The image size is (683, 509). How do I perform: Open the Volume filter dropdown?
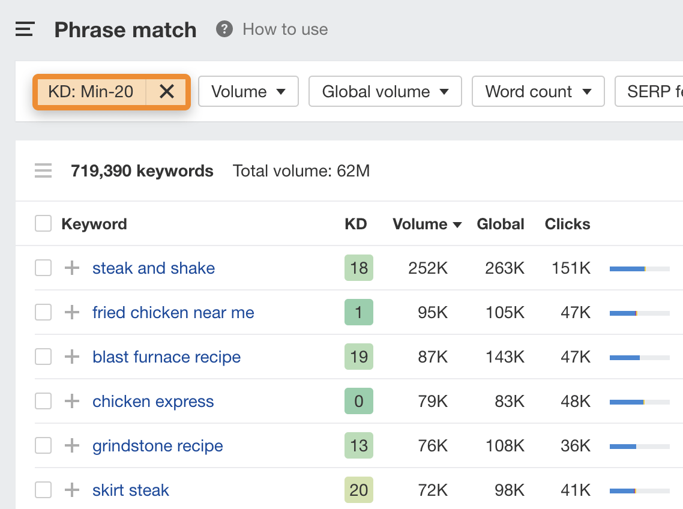pos(248,92)
